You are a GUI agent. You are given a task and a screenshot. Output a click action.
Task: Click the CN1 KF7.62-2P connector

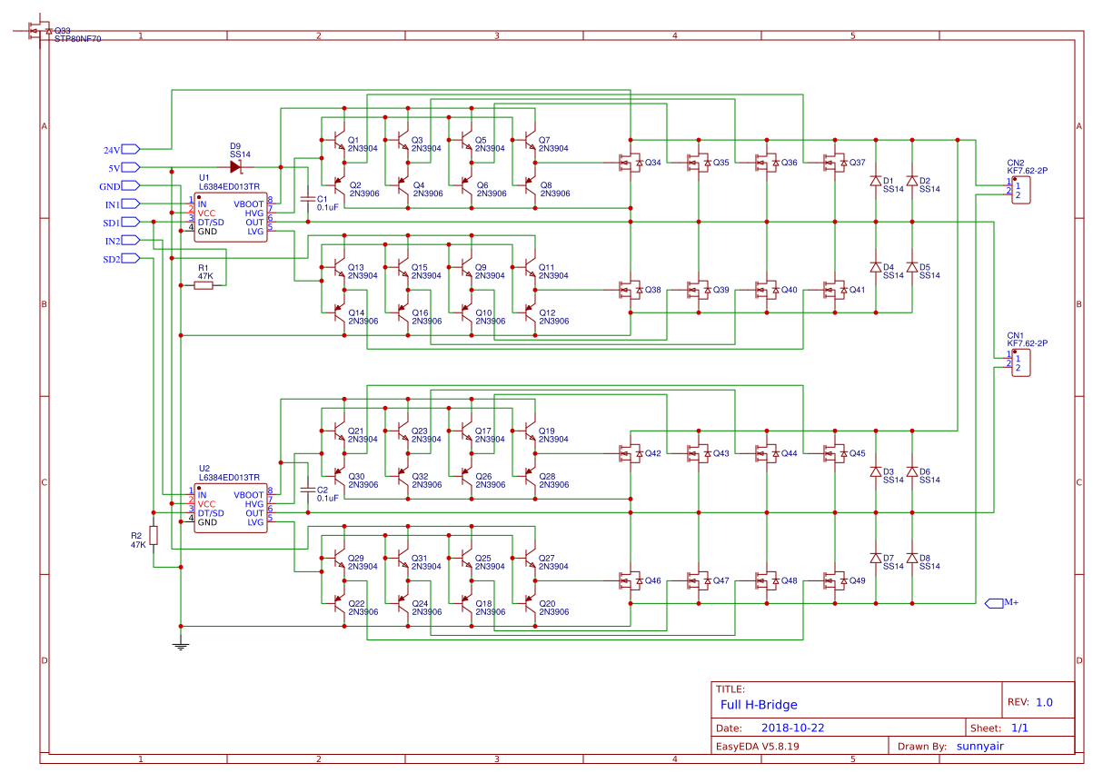(1021, 363)
